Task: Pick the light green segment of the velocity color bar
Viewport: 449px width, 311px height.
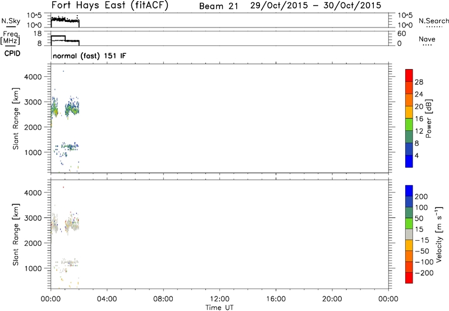Action: tap(409, 223)
